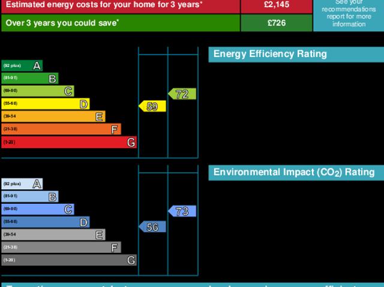Select the red G energy efficiency bar
Screen dimensions: 384x287
coord(68,143)
